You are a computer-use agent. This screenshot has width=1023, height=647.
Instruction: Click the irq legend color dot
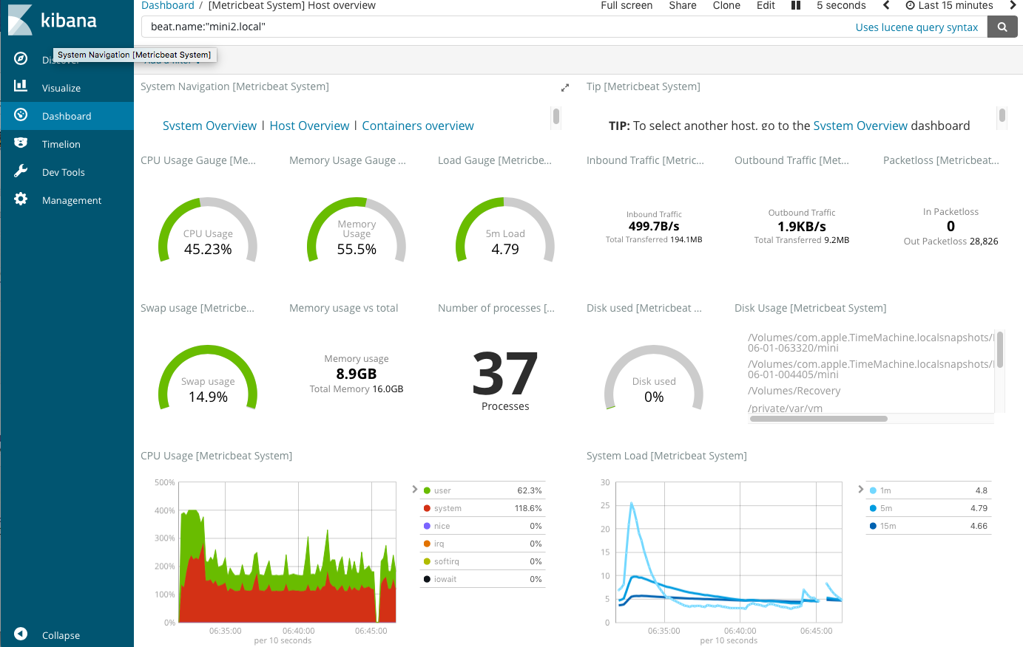[427, 544]
